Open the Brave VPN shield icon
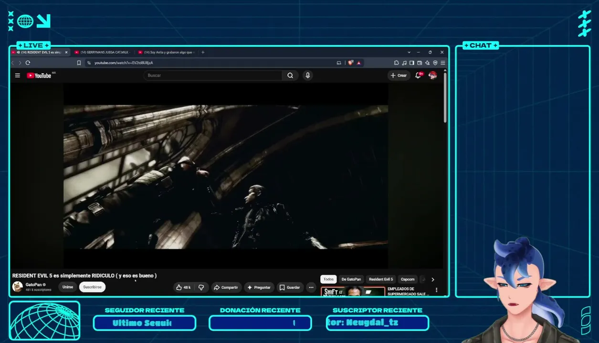The height and width of the screenshot is (343, 599). [x=435, y=62]
